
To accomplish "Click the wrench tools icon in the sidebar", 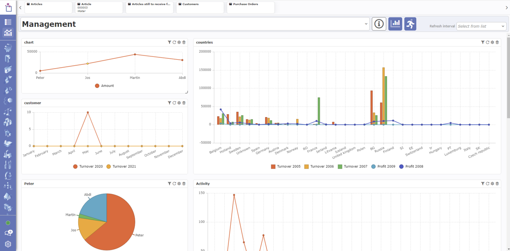I will (x=8, y=165).
